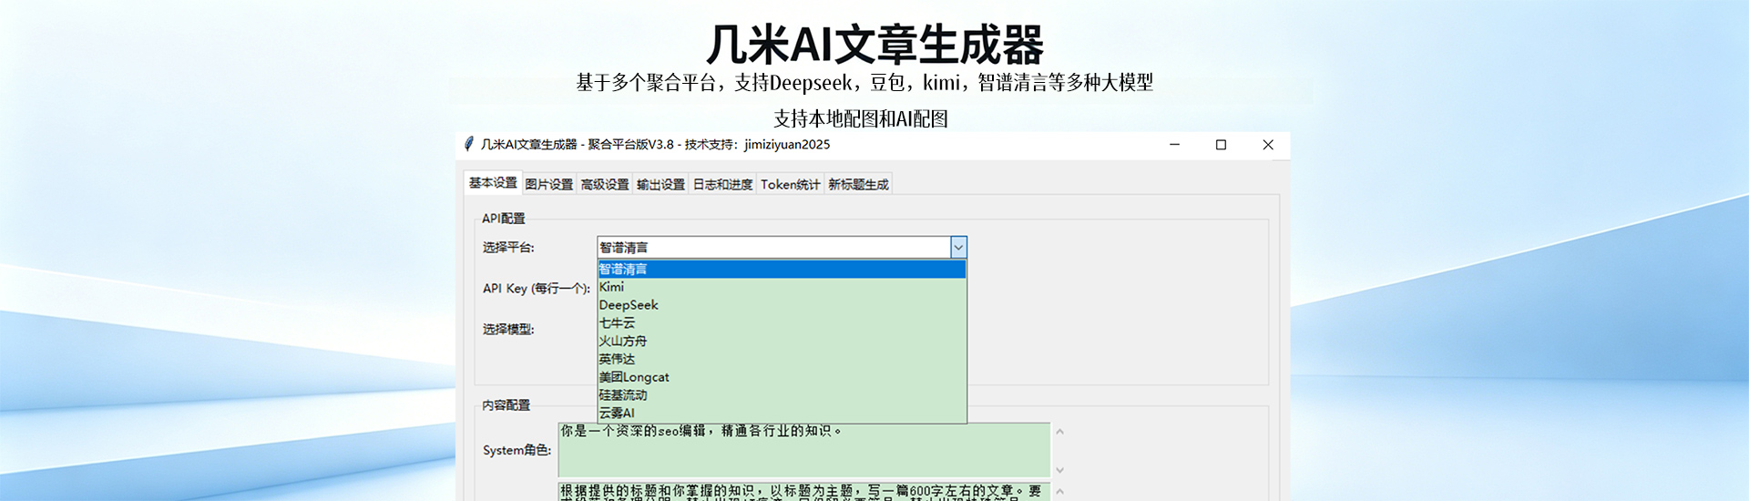The height and width of the screenshot is (501, 1749).
Task: Click the feather icon in title bar
Action: tap(468, 144)
